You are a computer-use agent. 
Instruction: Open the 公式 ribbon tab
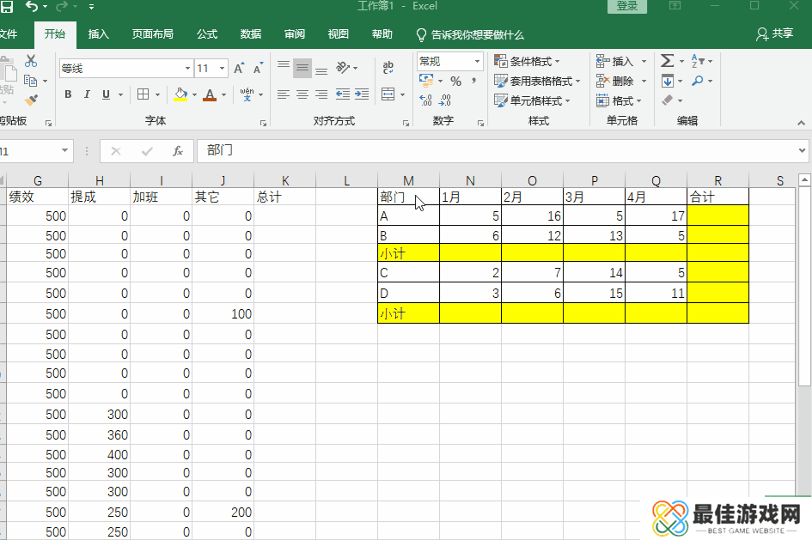pos(207,34)
